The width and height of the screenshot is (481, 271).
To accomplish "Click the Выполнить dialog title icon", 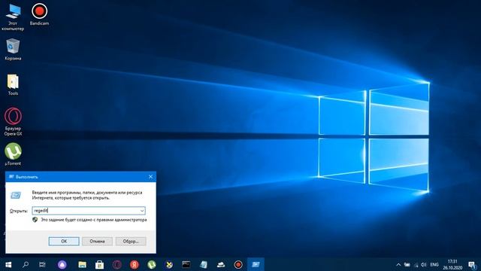I will 11,177.
